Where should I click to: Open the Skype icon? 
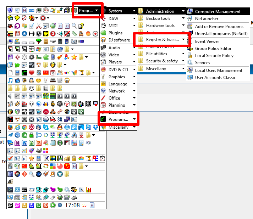coord(46,127)
